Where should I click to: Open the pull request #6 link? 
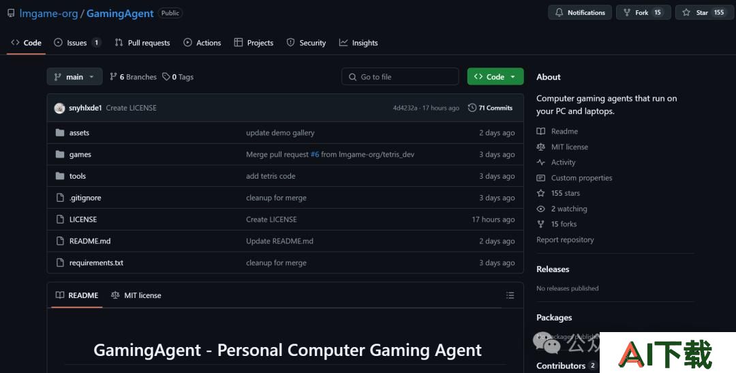coord(314,155)
